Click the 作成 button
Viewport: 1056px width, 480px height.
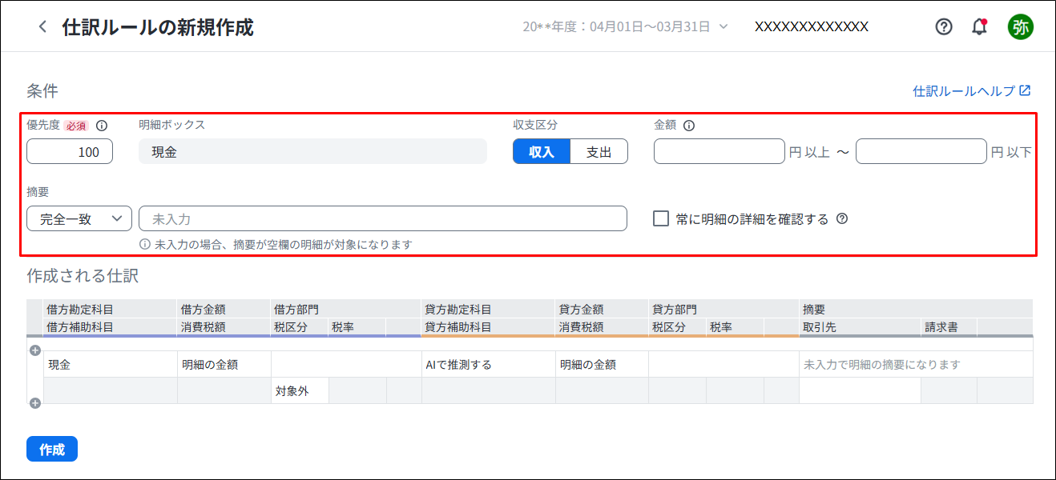52,450
